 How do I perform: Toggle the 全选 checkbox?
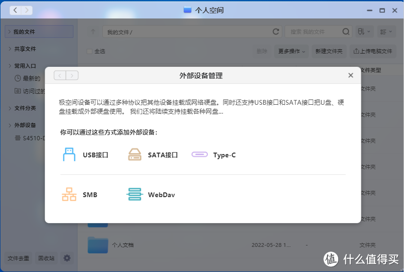pyautogui.click(x=90, y=51)
